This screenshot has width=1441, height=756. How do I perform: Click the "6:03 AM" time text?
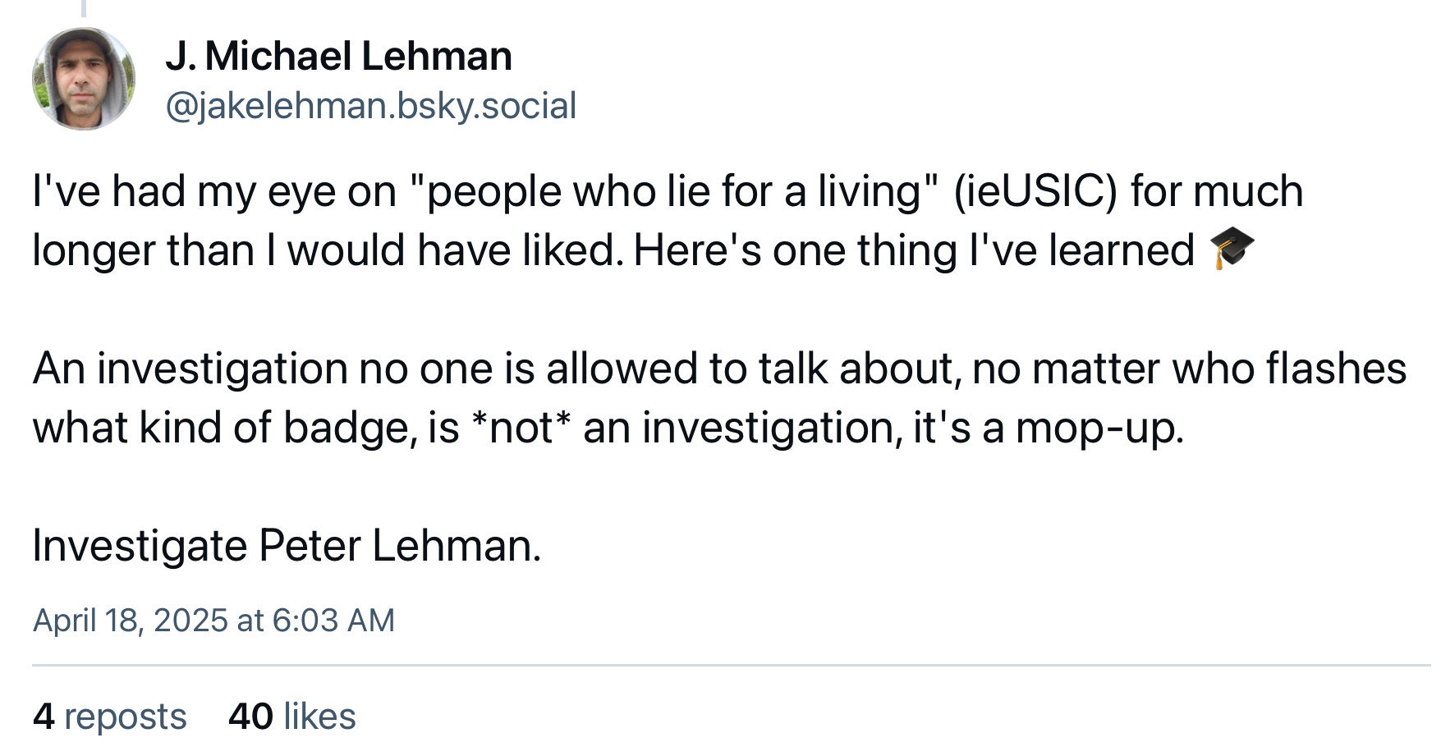click(333, 621)
